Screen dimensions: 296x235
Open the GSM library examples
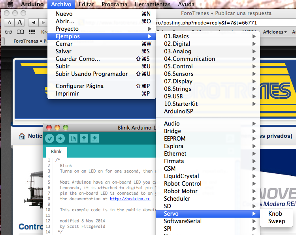pyautogui.click(x=208, y=169)
